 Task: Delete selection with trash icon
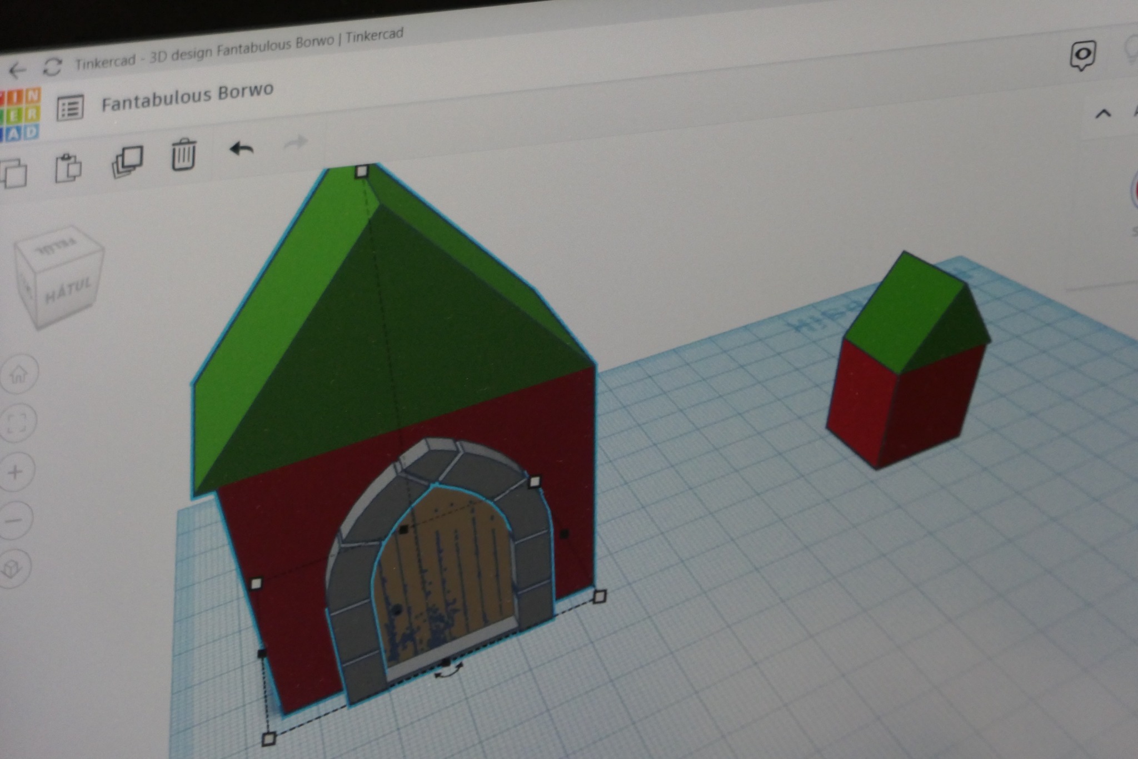click(x=183, y=155)
